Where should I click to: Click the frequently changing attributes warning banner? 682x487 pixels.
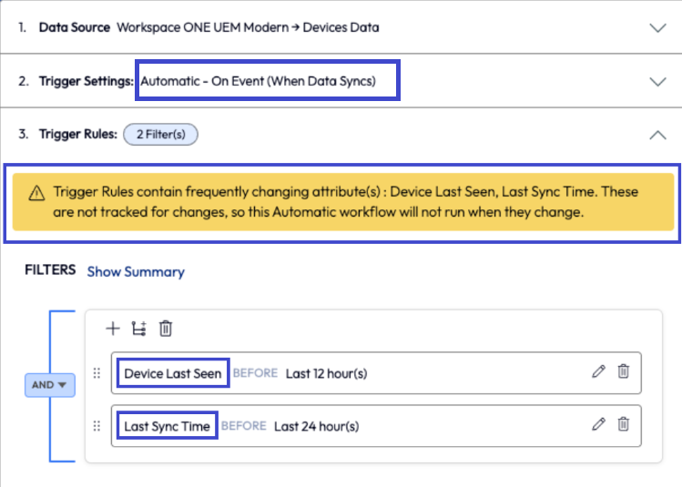pyautogui.click(x=343, y=202)
